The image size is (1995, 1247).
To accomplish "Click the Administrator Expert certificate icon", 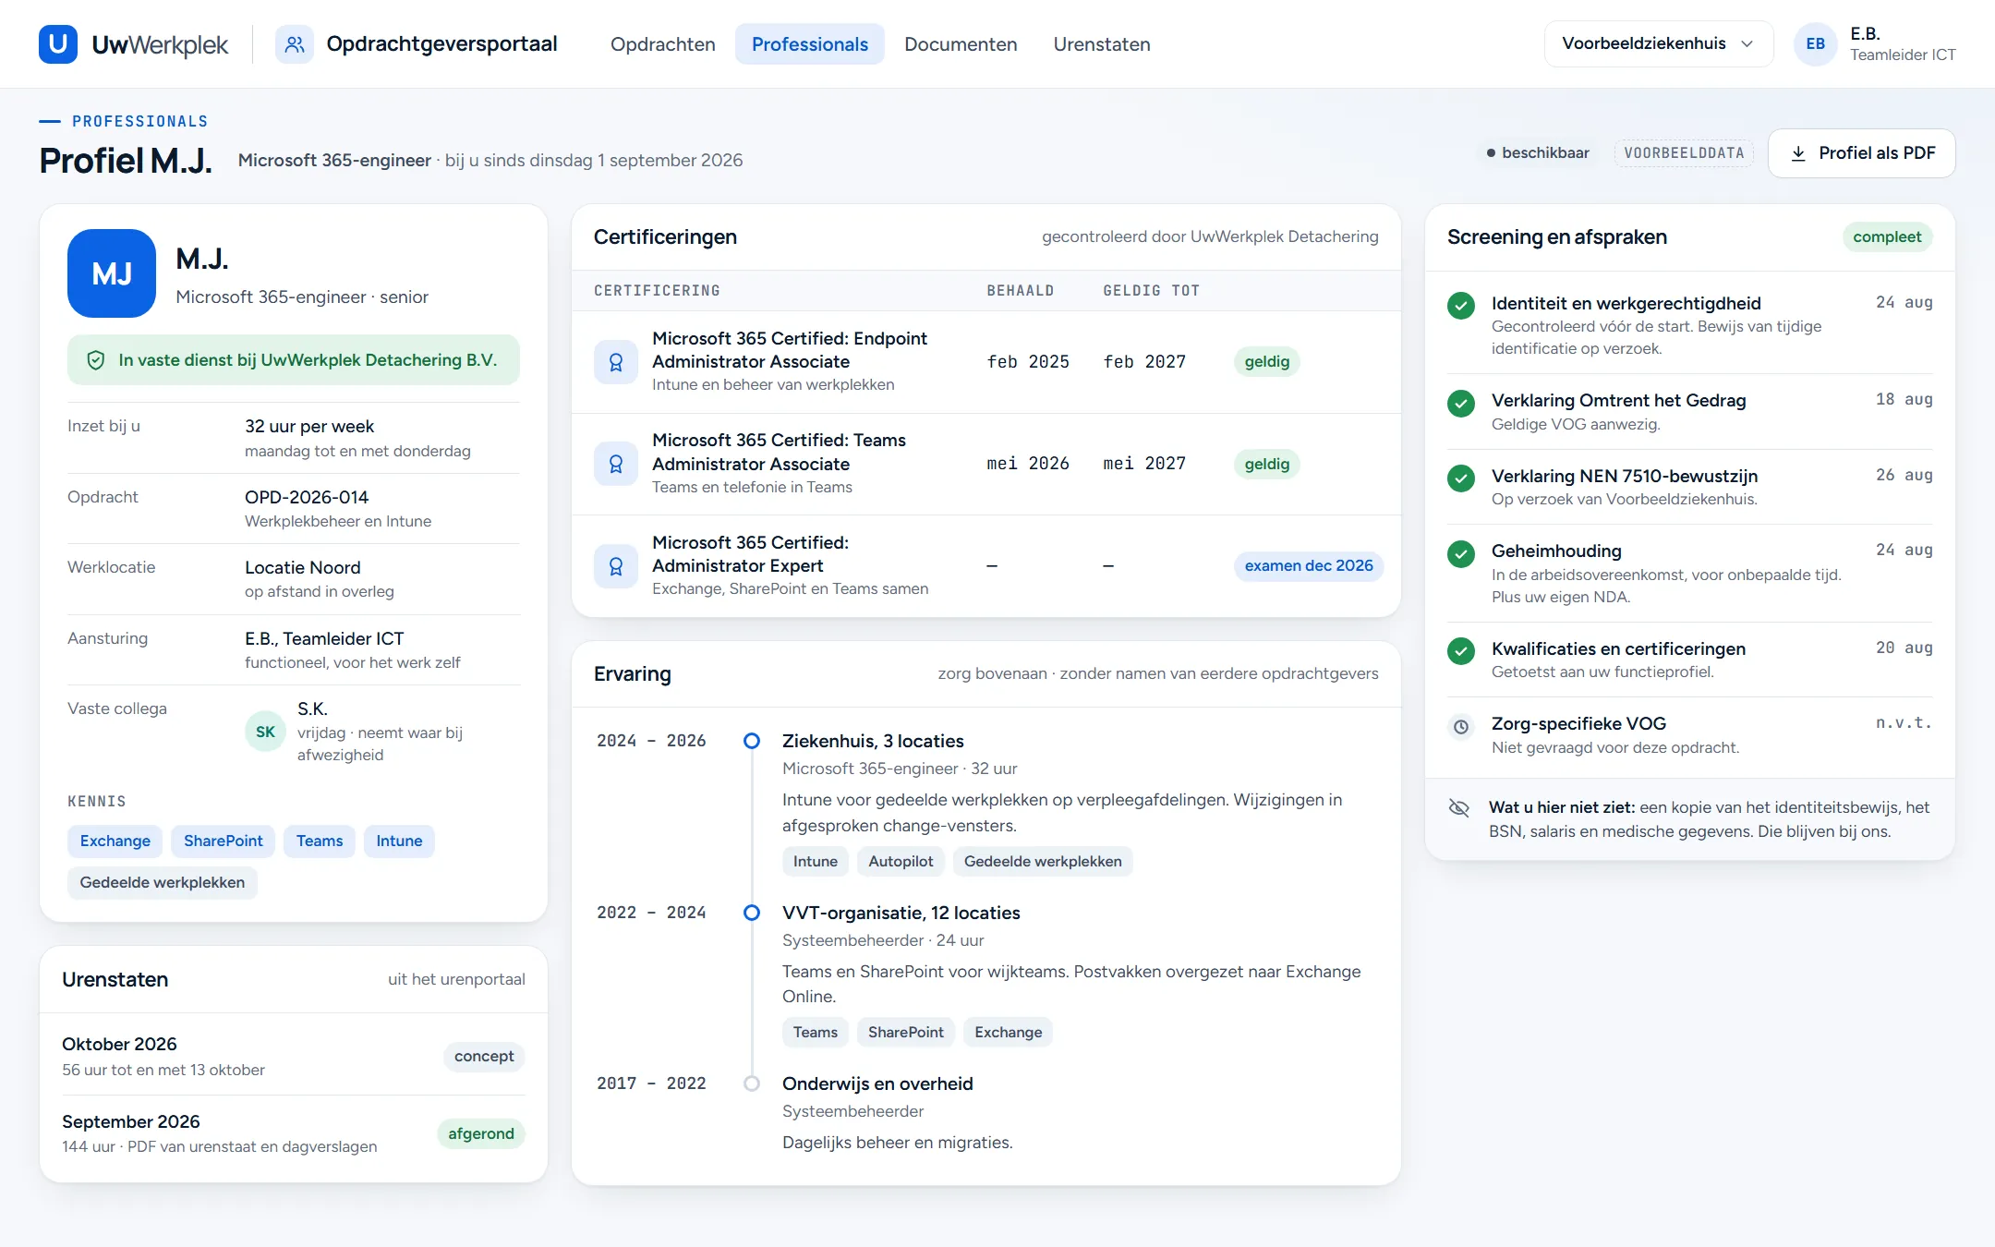I will click(616, 566).
